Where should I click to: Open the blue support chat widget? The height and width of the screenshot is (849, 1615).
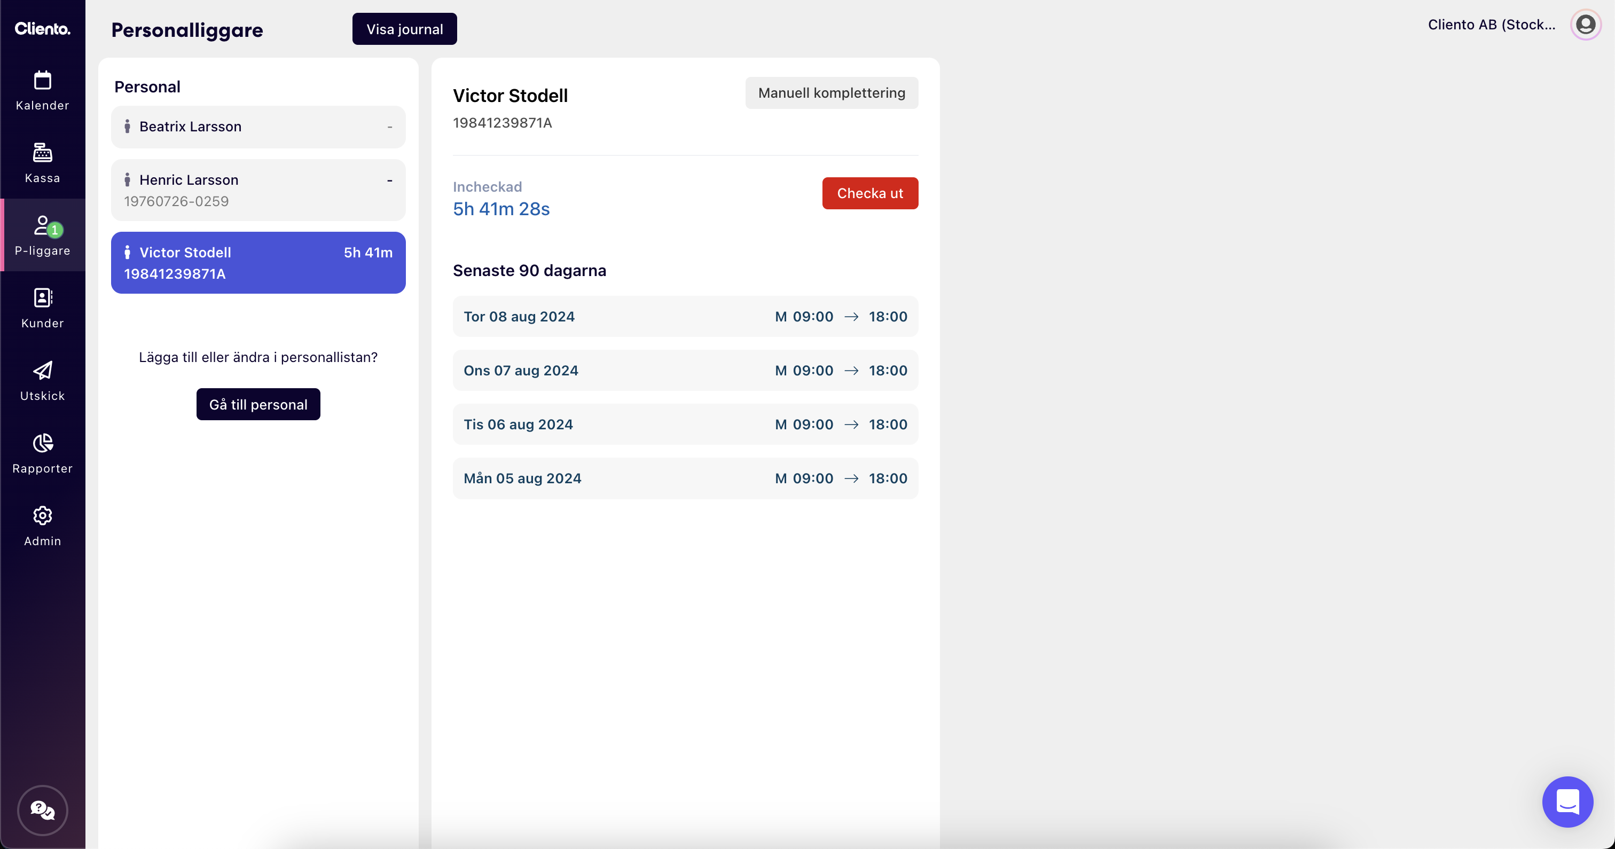[1567, 801]
